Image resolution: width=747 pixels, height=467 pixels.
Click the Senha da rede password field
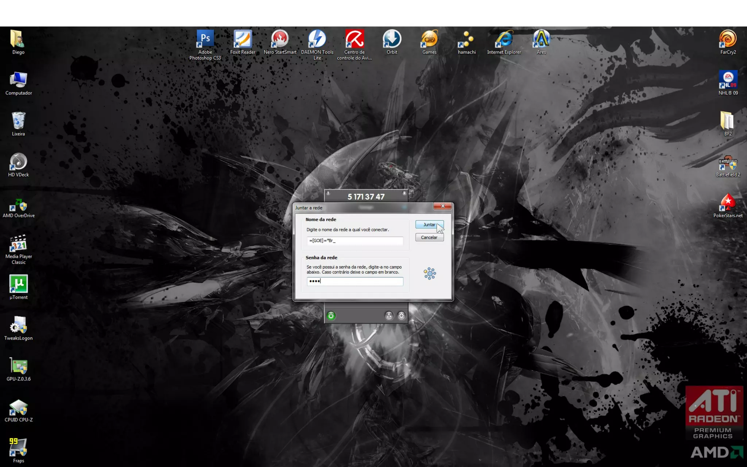(x=355, y=281)
